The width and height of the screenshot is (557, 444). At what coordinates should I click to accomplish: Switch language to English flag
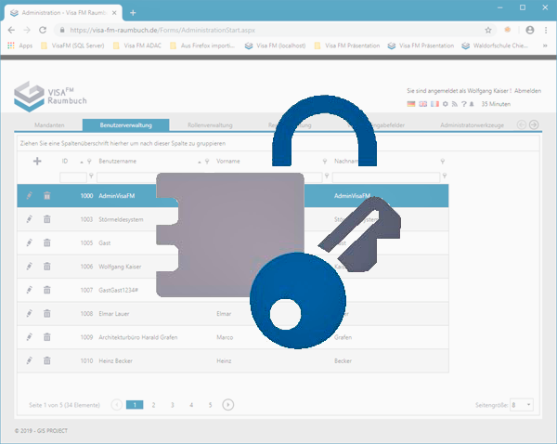pyautogui.click(x=422, y=104)
